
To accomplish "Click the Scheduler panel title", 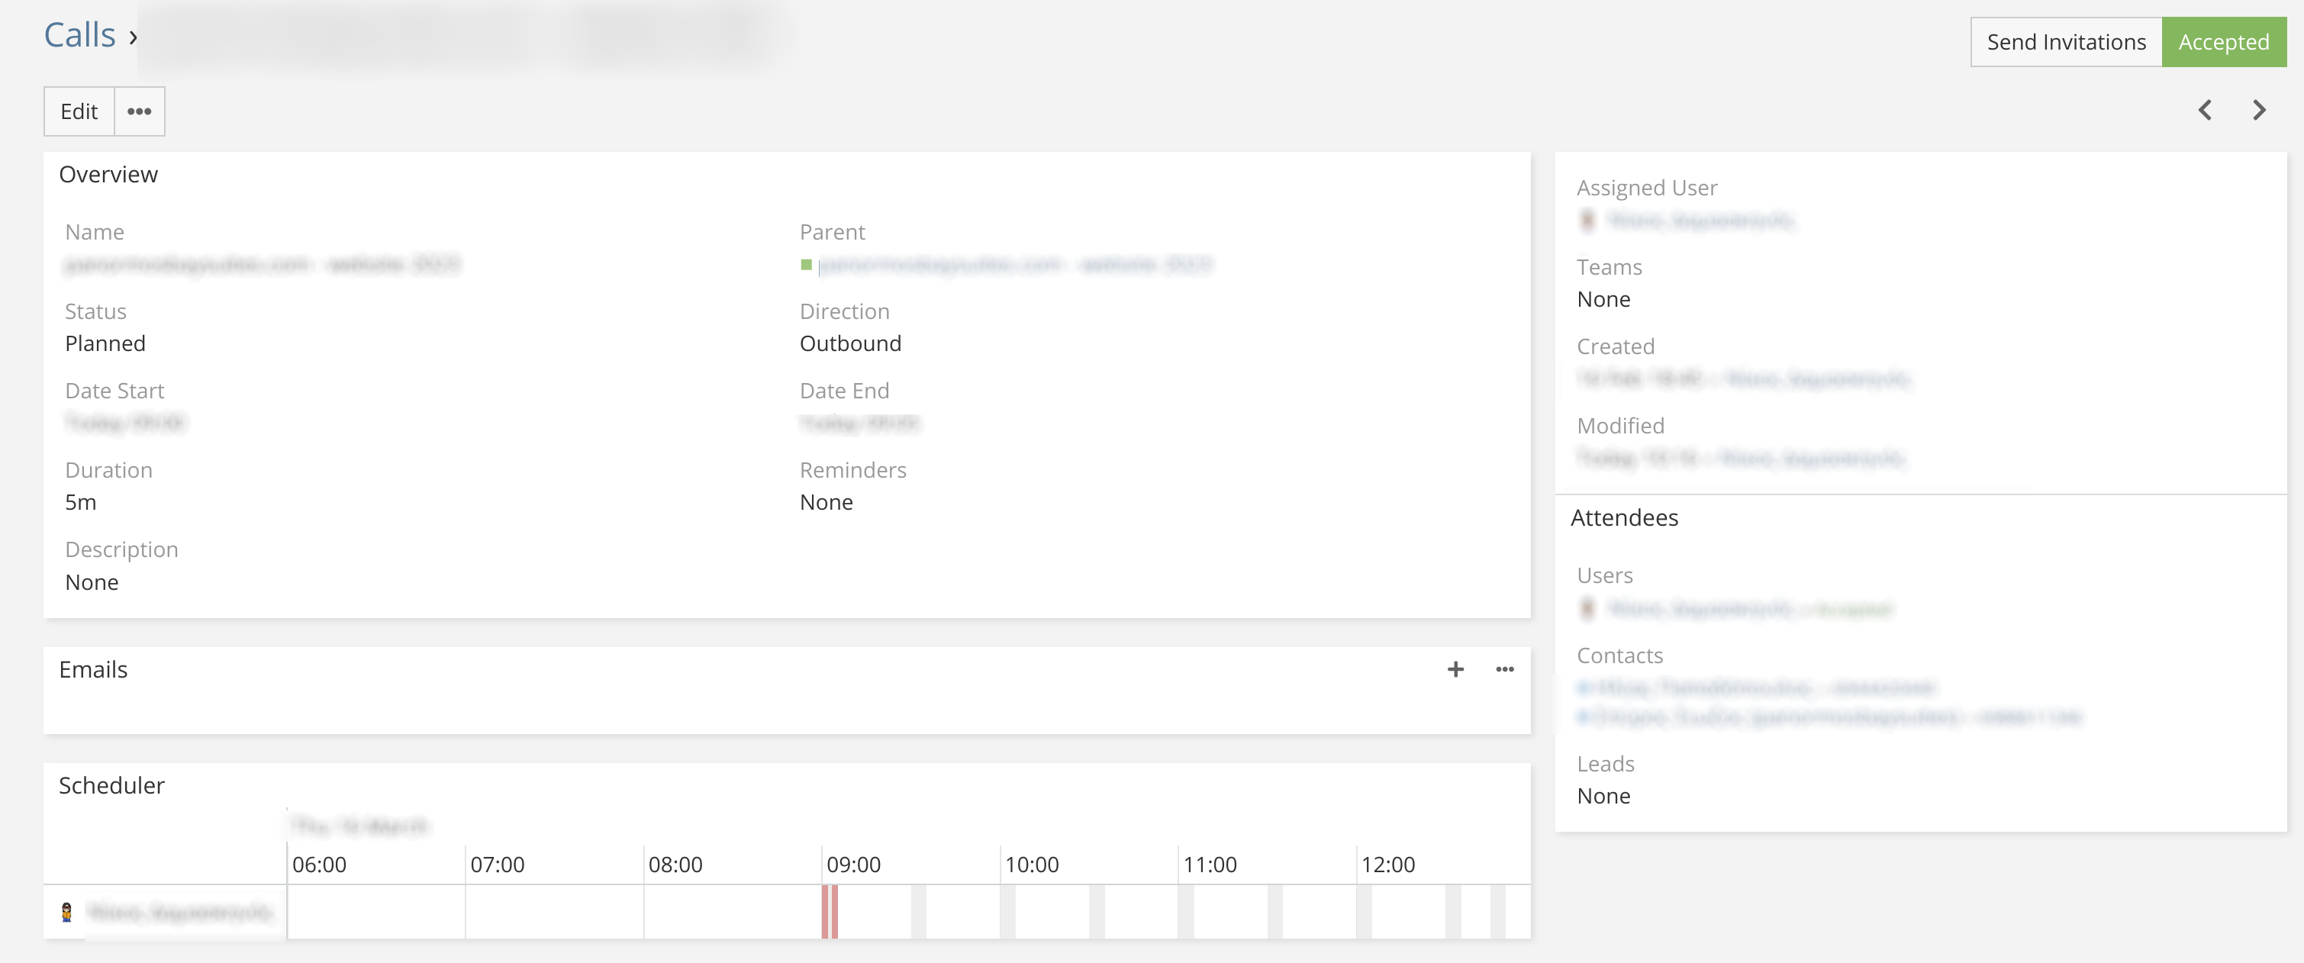I will pos(111,785).
